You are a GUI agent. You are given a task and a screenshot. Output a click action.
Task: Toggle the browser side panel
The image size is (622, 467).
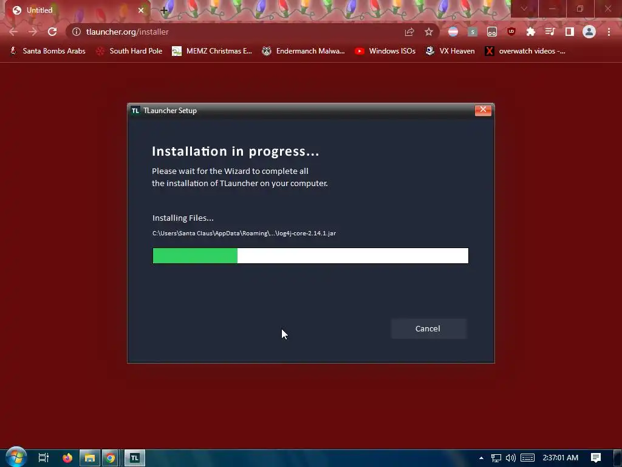coord(570,32)
